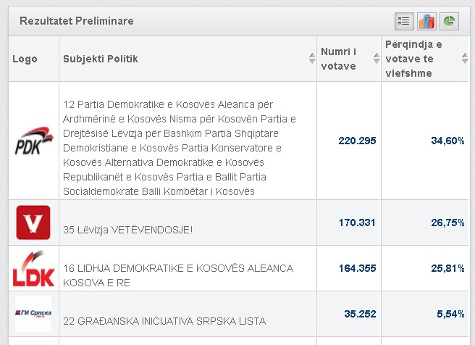Click the Srpska Lista logo
The image size is (475, 345).
coord(33,313)
